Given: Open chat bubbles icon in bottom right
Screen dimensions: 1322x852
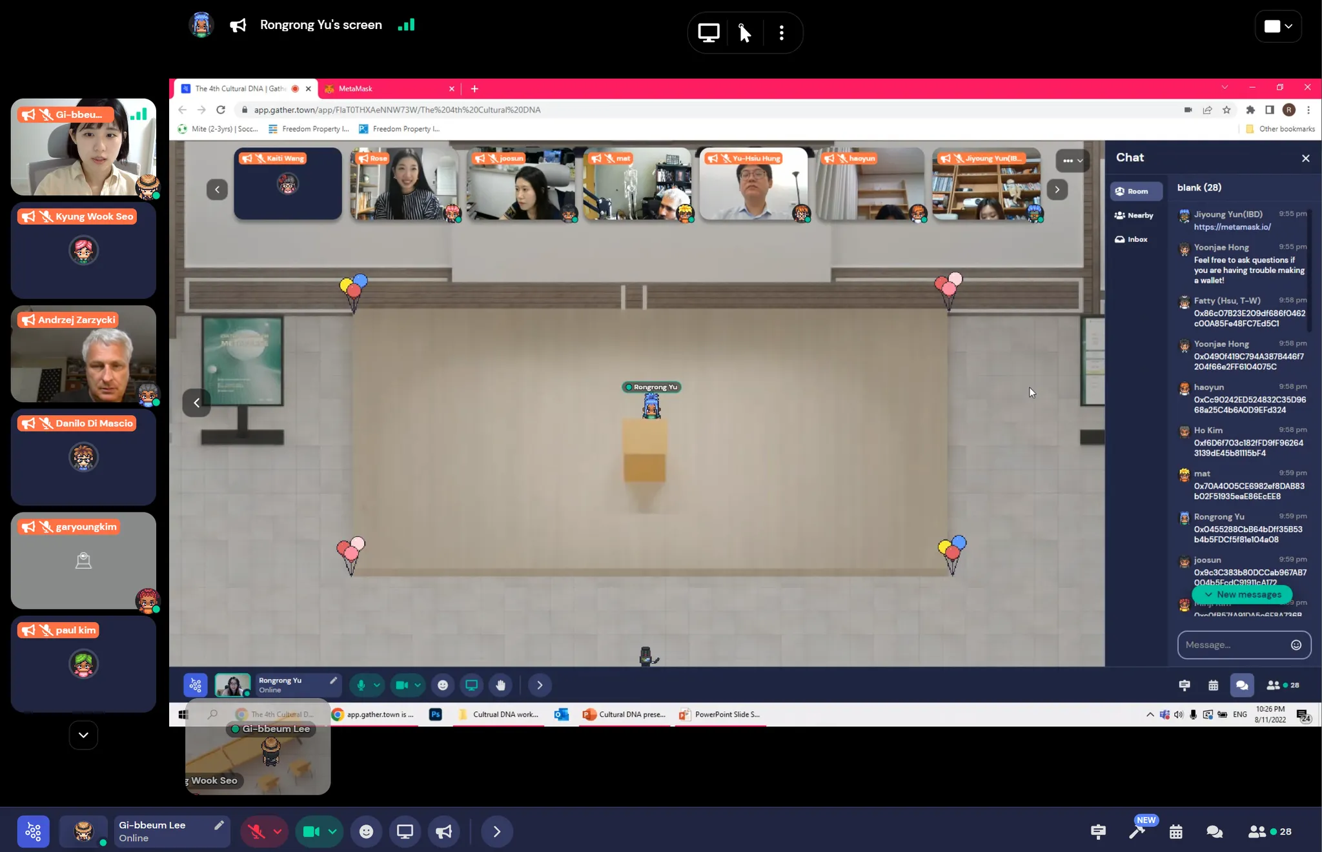Looking at the screenshot, I should [x=1214, y=831].
